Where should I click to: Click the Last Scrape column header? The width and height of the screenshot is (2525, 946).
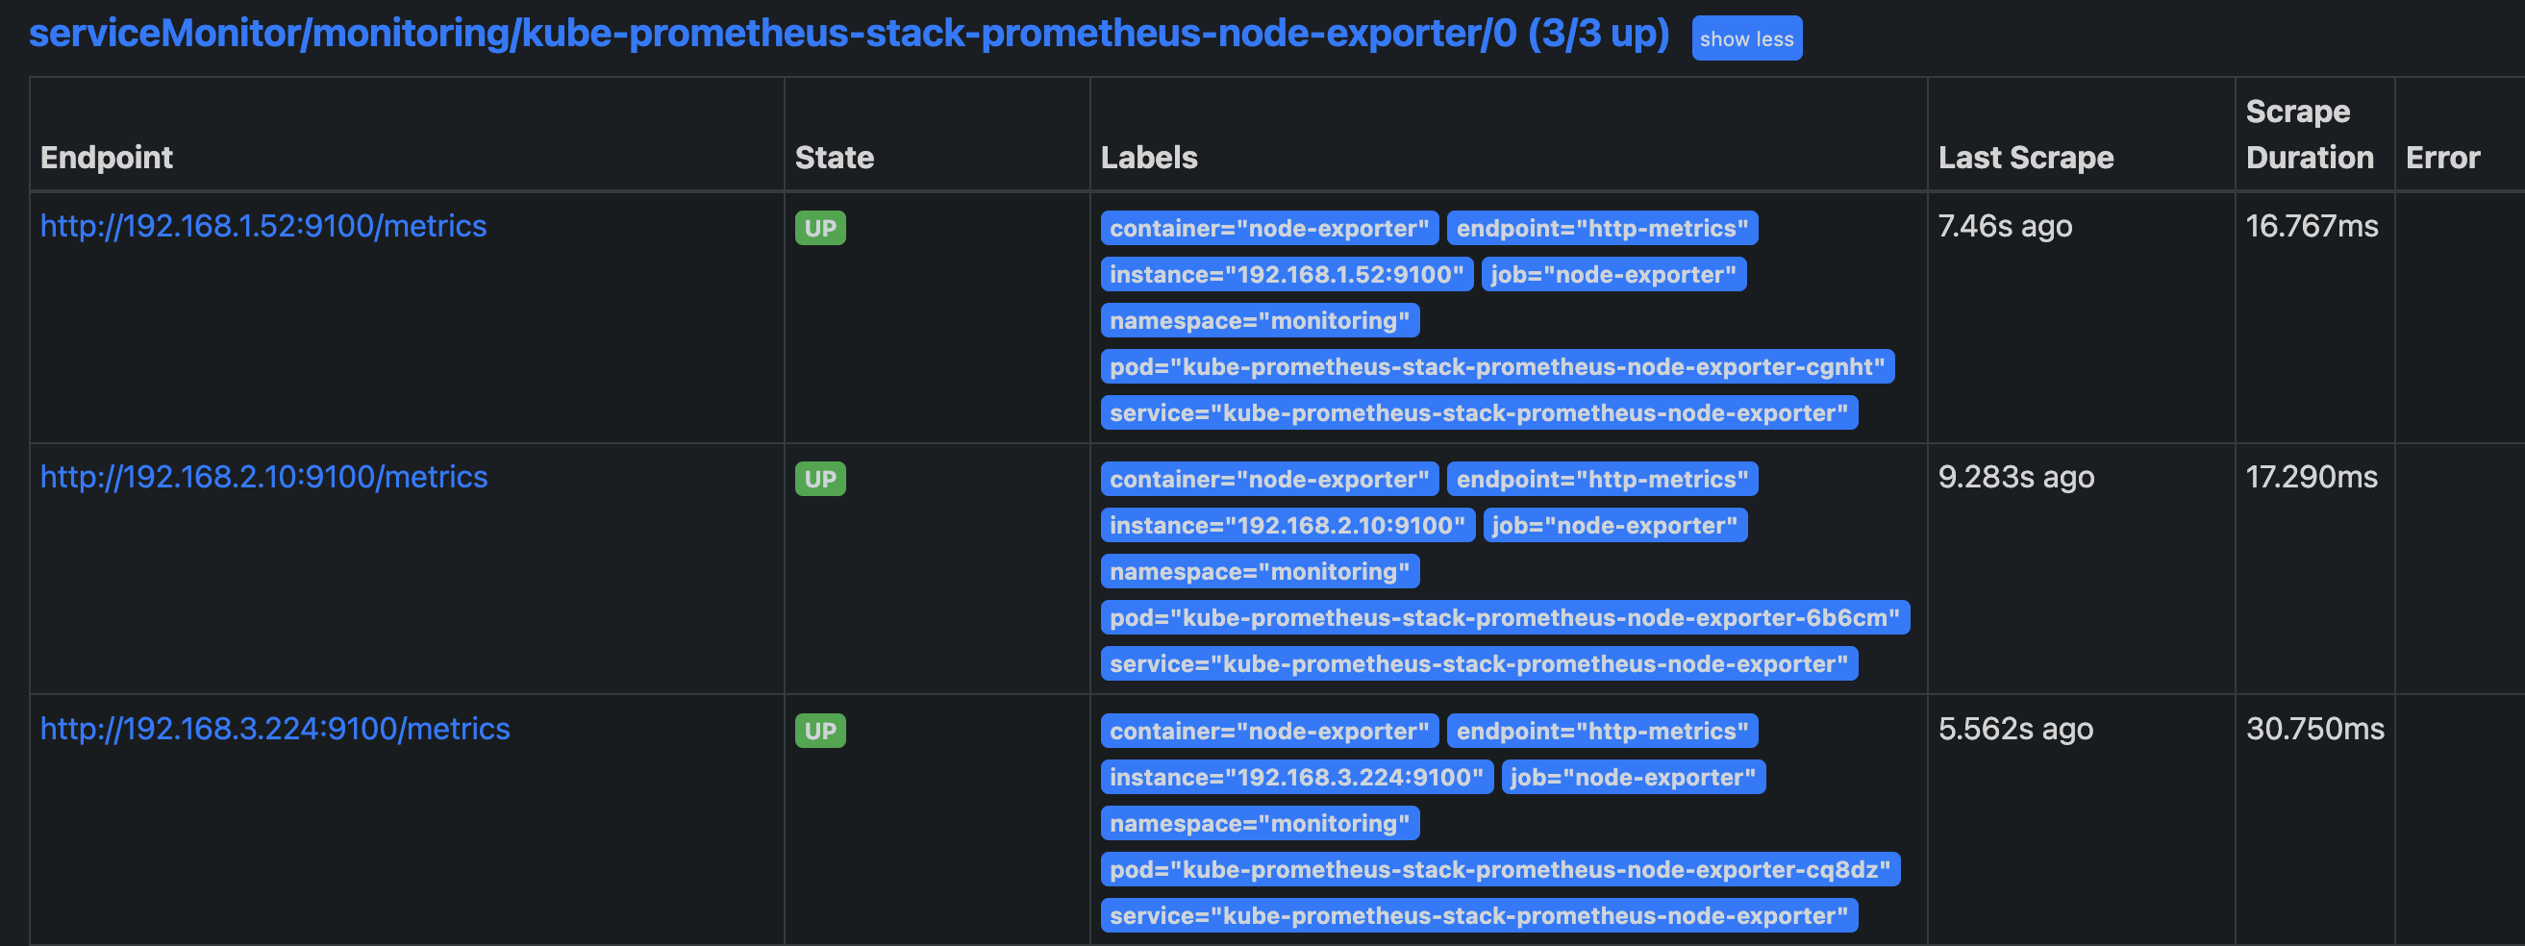click(x=2025, y=158)
